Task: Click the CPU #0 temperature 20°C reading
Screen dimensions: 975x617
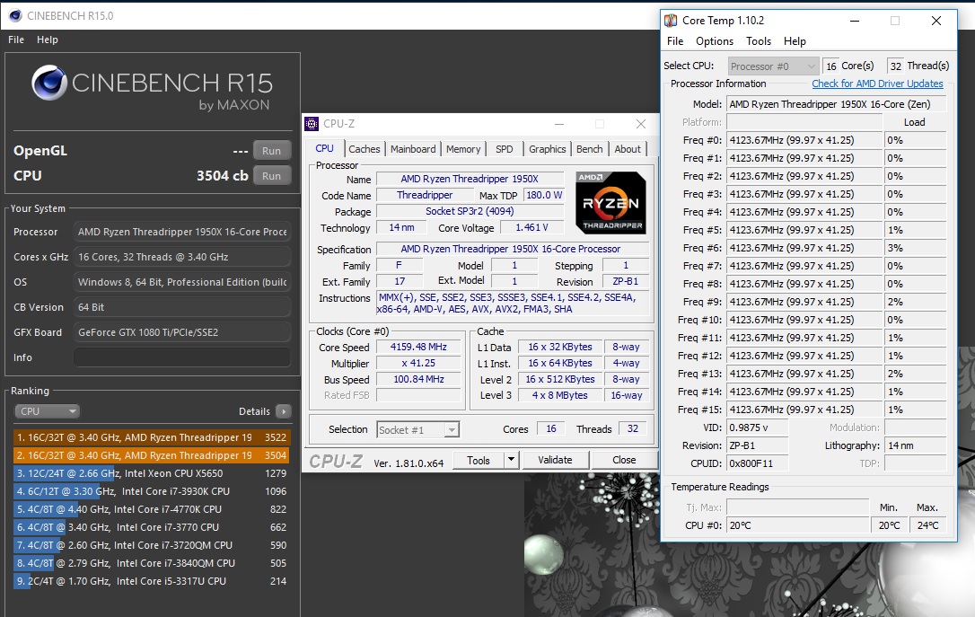Action: point(798,525)
